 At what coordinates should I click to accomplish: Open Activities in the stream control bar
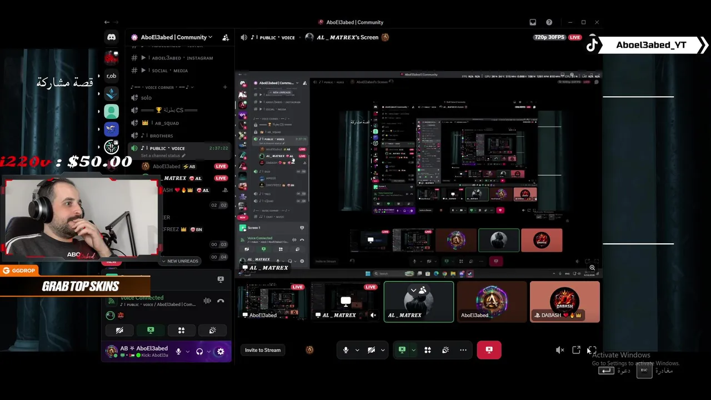coord(428,350)
